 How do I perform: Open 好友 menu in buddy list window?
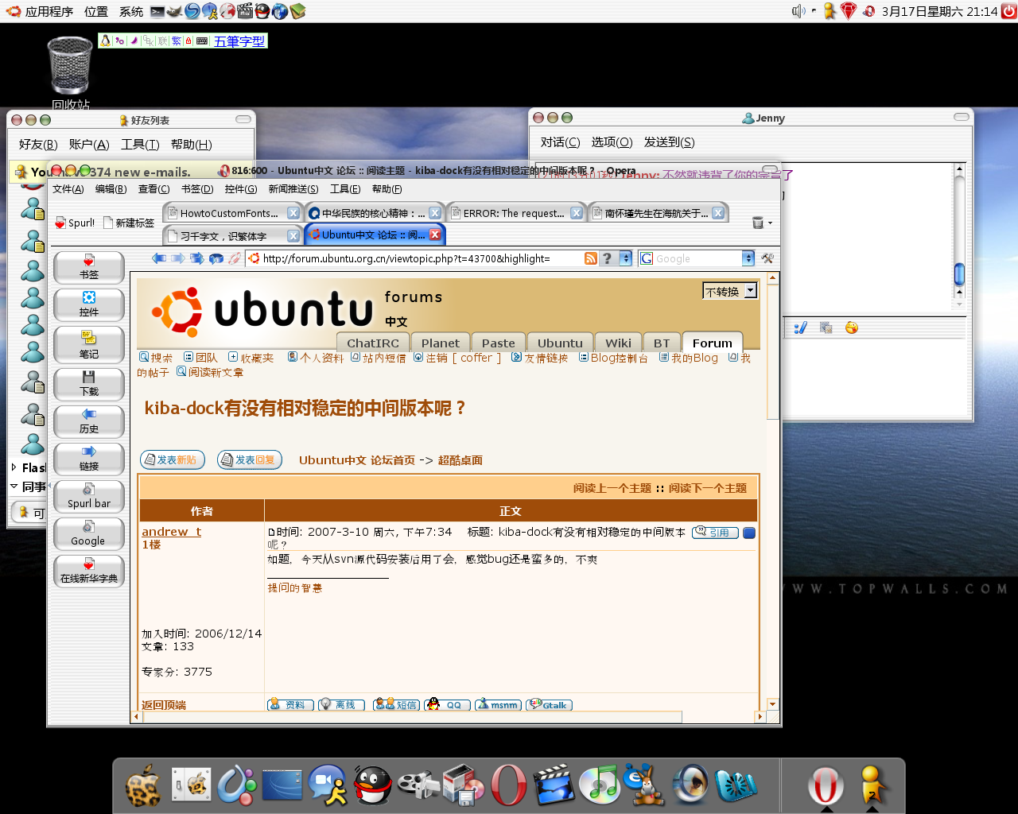point(38,144)
